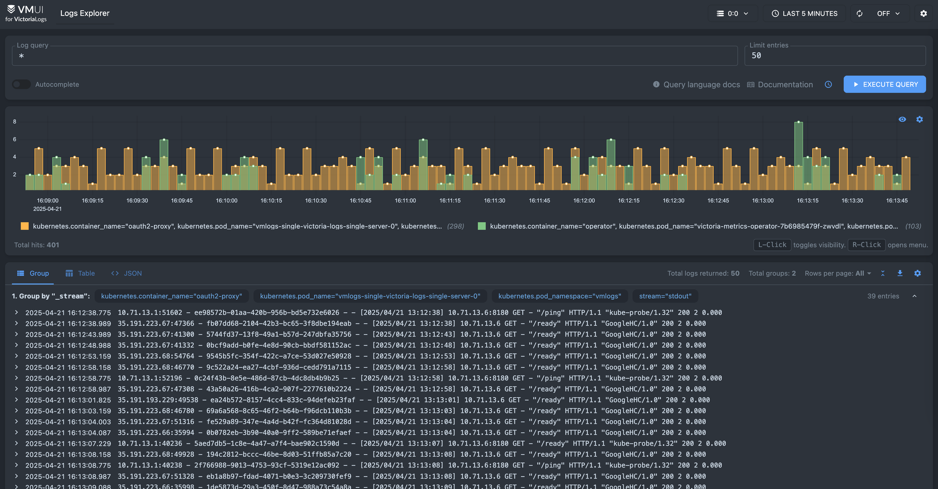The image size is (938, 489).
Task: Click the 16:09:00 axis label
Action: (x=47, y=200)
